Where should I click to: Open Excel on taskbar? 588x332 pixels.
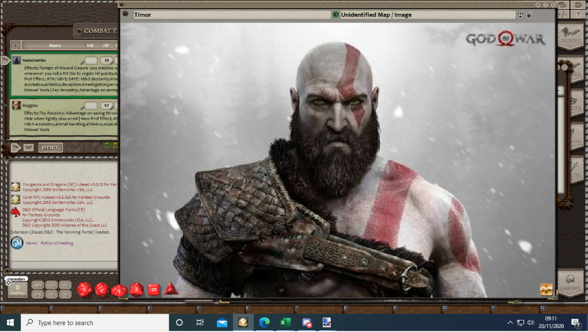click(x=285, y=323)
